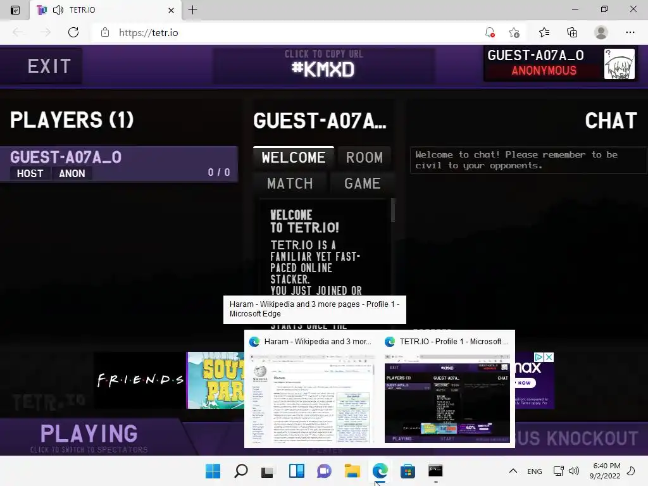Viewport: 648px width, 486px height.
Task: Switch to spectators via PLAYING button
Action: click(90, 437)
